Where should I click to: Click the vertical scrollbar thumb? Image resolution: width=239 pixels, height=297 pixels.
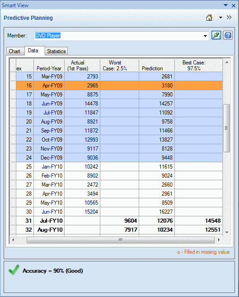tap(226, 128)
